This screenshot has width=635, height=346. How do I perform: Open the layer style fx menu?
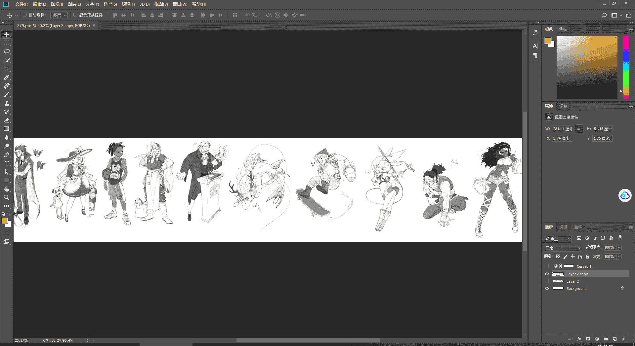[579, 339]
